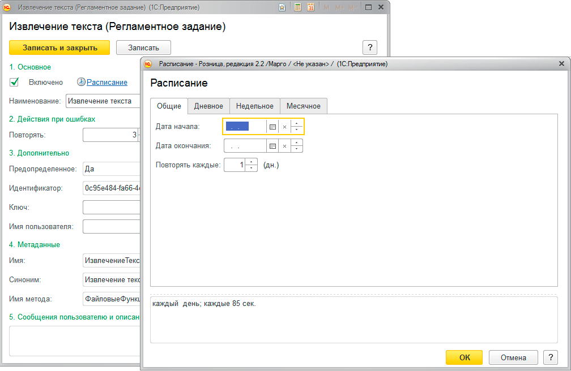Increase Дата окончания using the up arrow
The height and width of the screenshot is (371, 571).
click(x=297, y=143)
